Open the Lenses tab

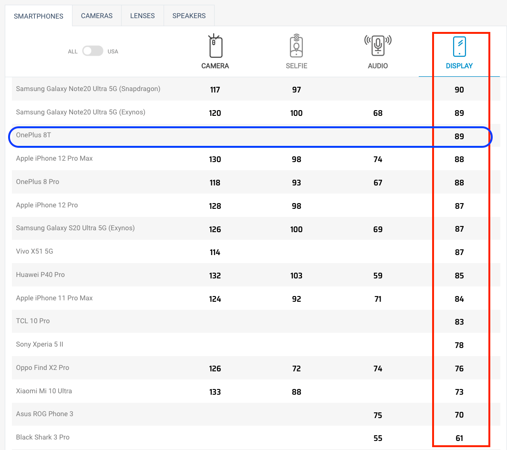(x=142, y=16)
